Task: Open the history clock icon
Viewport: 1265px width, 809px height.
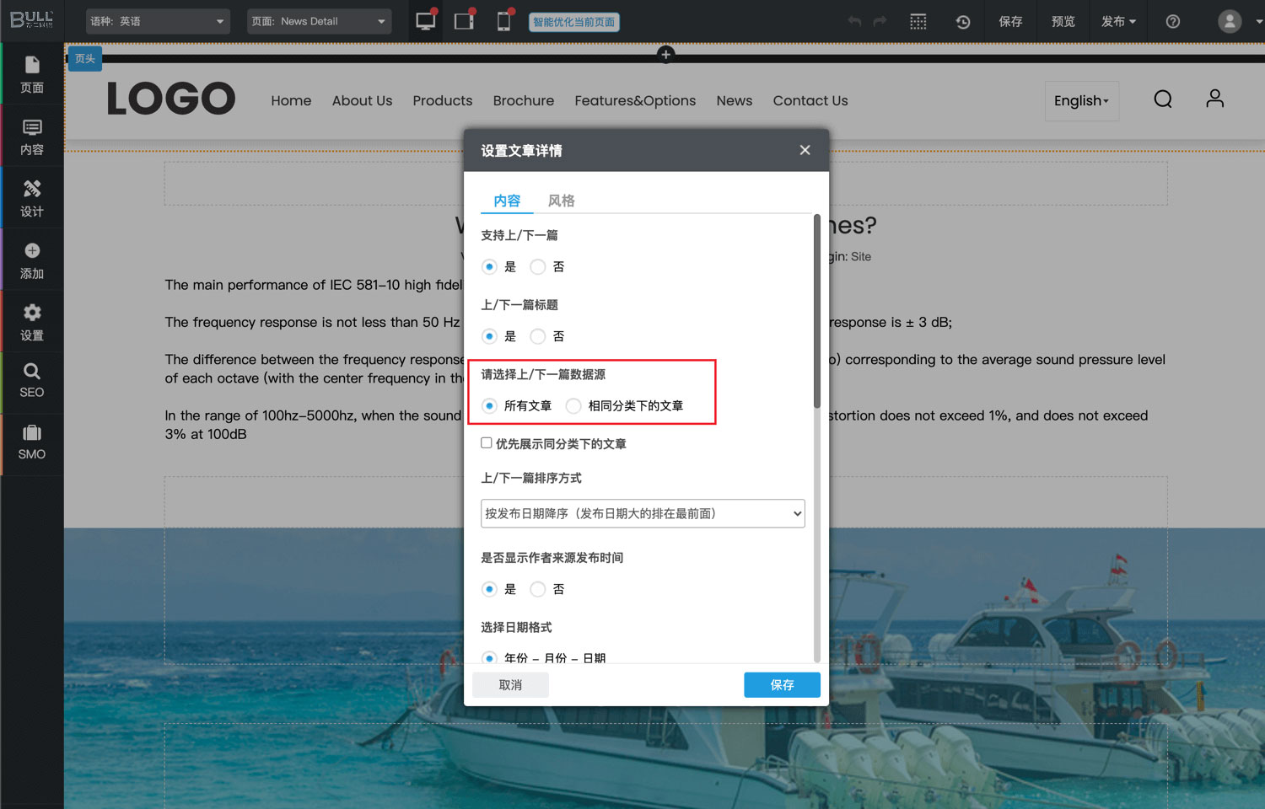Action: (962, 22)
